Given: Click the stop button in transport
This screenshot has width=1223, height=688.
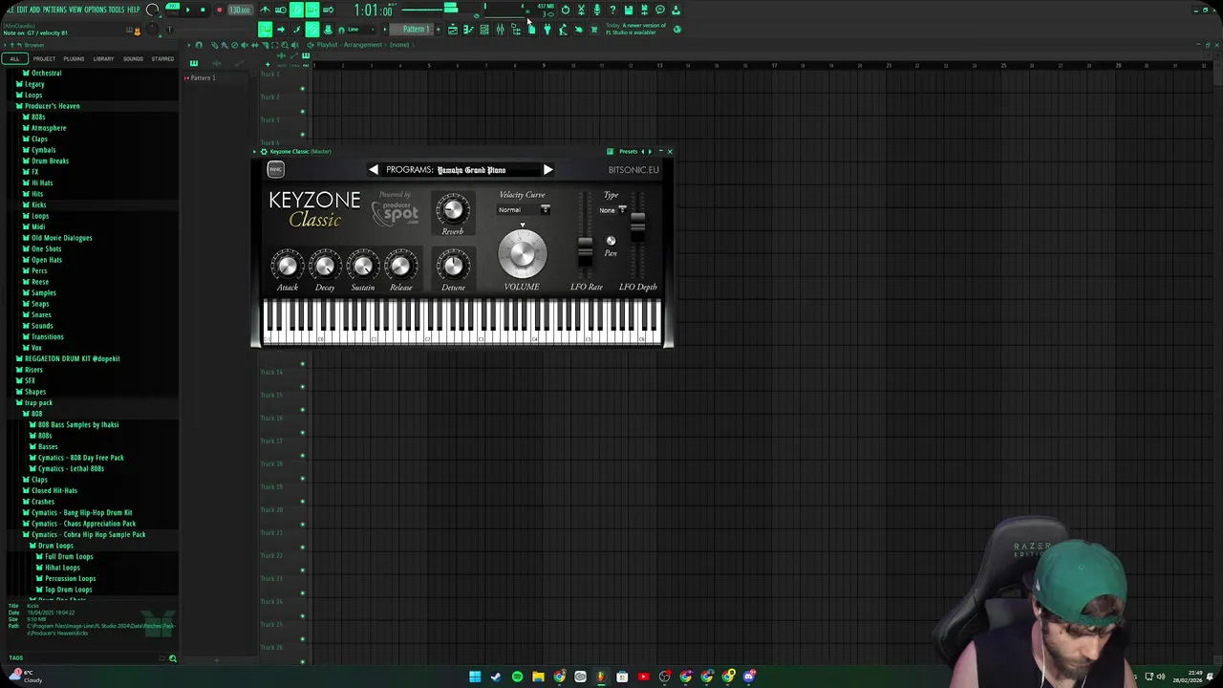Looking at the screenshot, I should (203, 10).
